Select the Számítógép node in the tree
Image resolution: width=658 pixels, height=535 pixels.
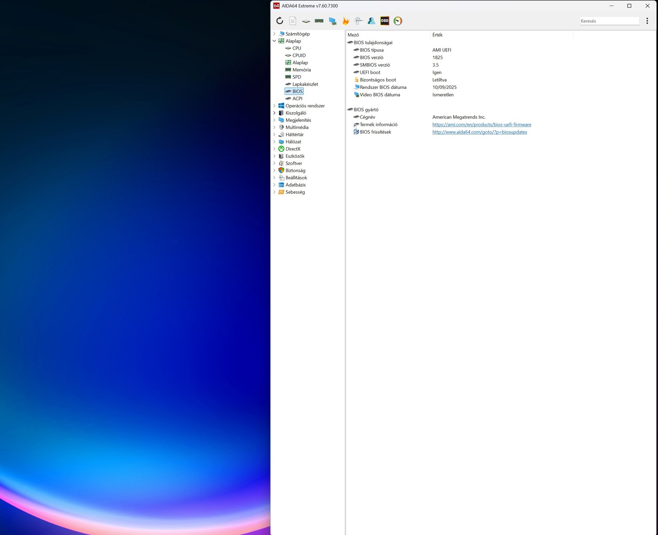(x=298, y=34)
